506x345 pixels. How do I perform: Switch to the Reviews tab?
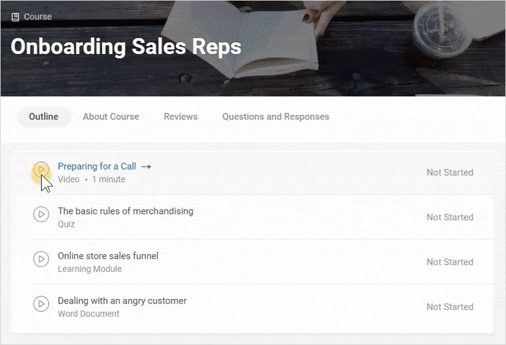tap(180, 117)
